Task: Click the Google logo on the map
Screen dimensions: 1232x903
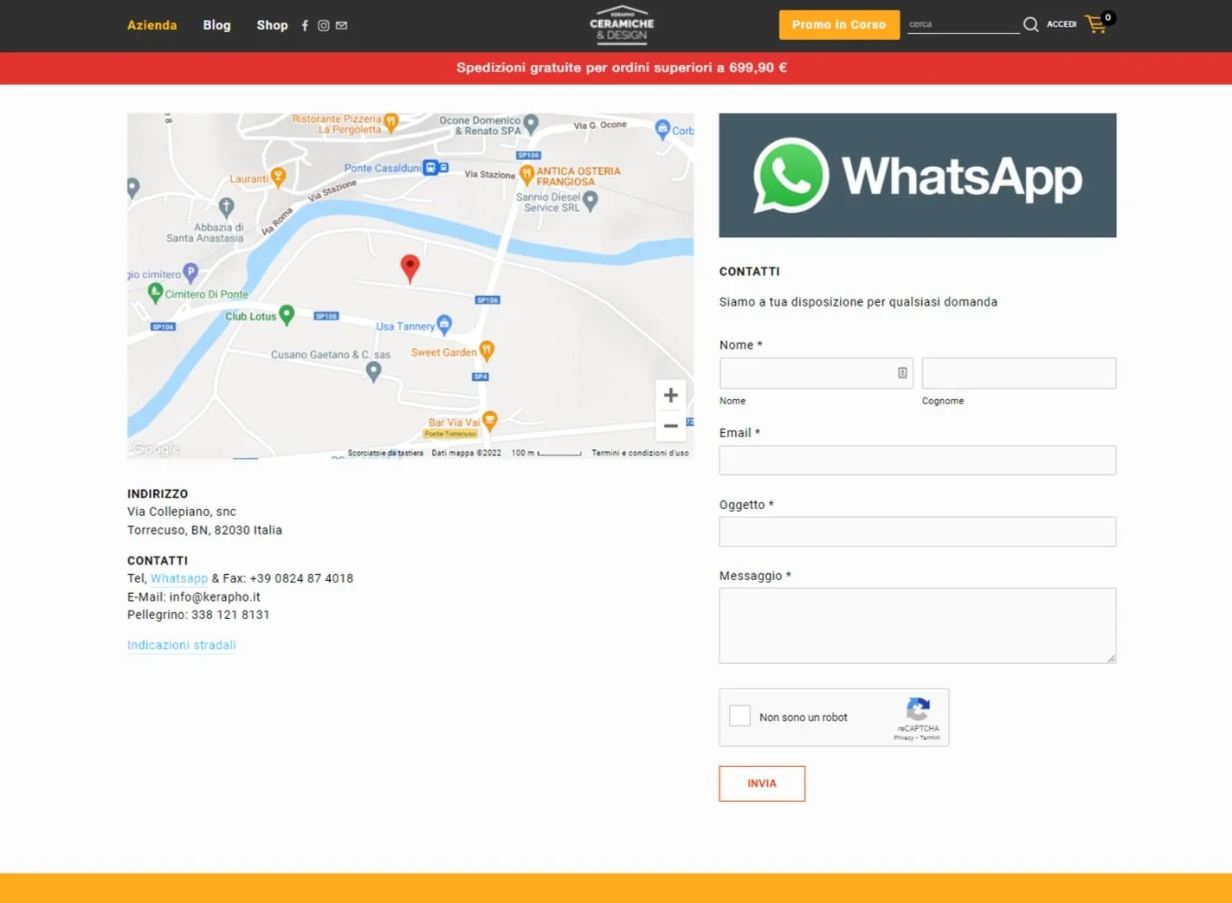Action: point(157,448)
